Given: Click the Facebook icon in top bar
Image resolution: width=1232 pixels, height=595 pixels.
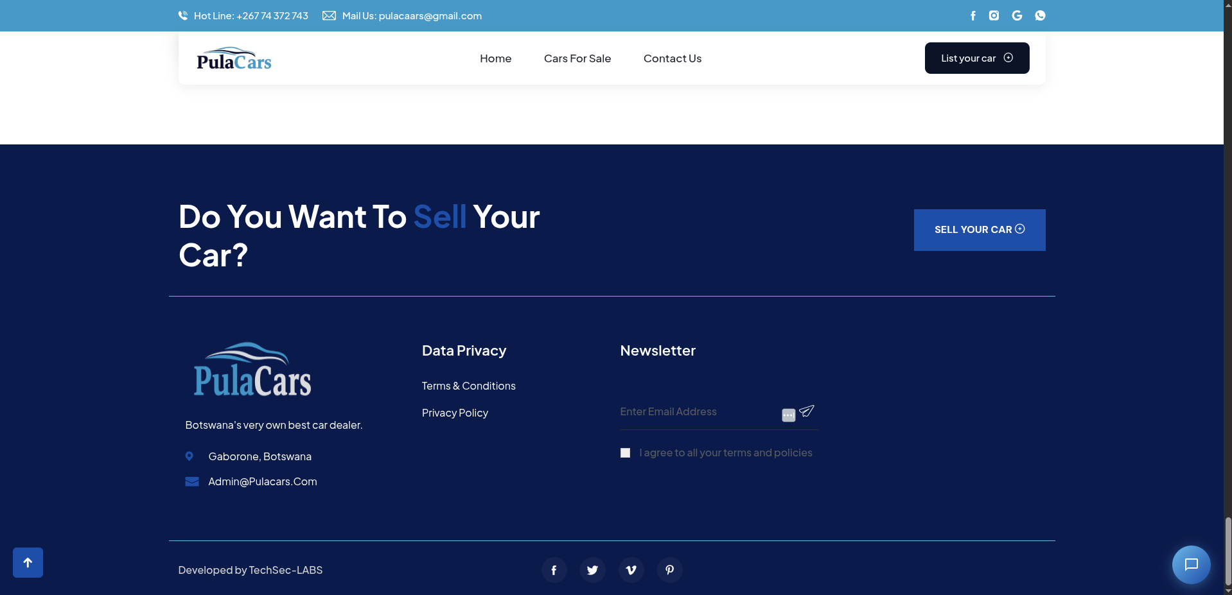Looking at the screenshot, I should [972, 15].
